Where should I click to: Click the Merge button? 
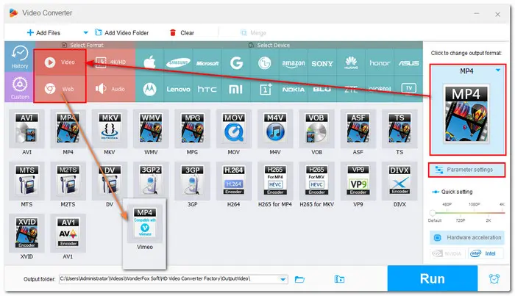coord(253,33)
